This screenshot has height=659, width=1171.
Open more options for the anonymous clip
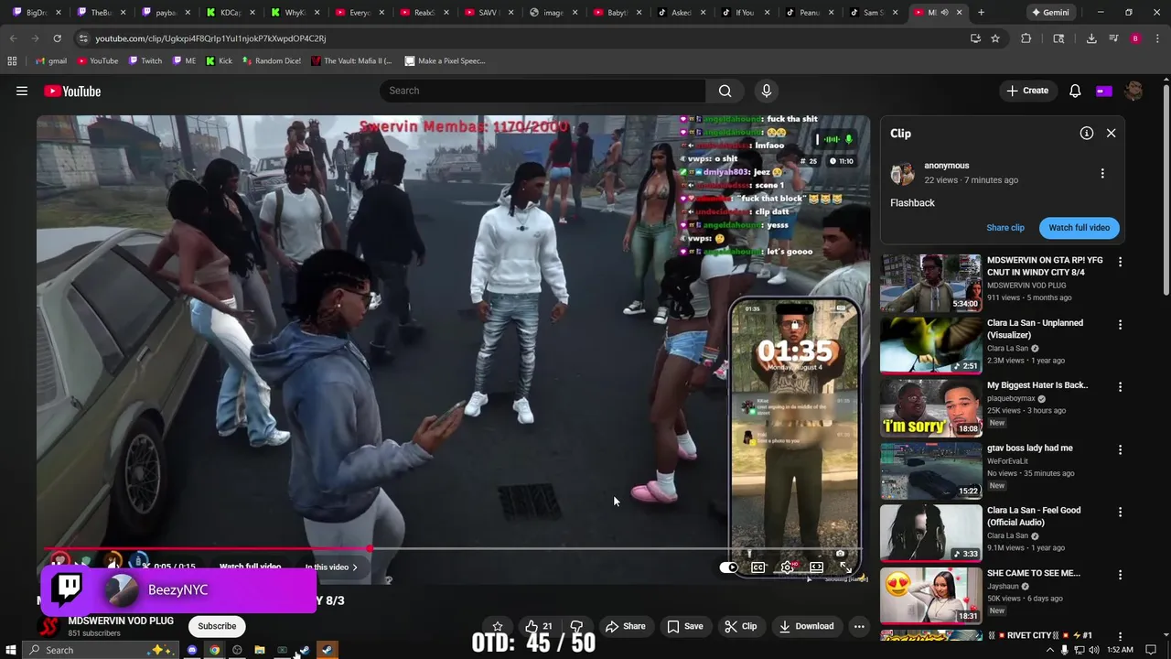tap(1102, 173)
